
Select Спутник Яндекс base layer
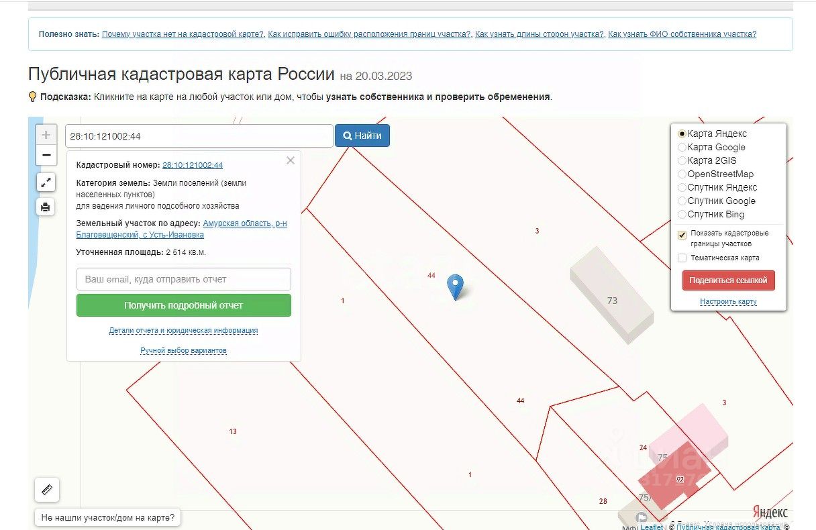(x=682, y=187)
